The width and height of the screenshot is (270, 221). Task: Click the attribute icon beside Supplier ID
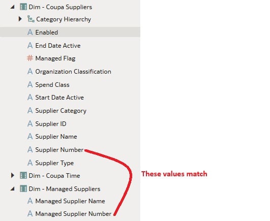pos(30,123)
